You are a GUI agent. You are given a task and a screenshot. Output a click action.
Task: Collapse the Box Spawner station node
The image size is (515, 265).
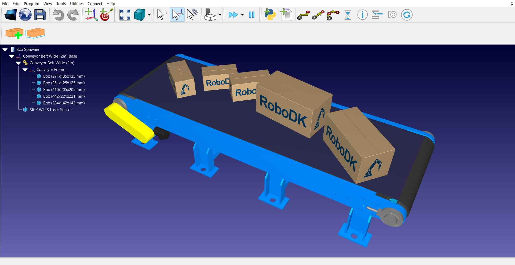(5, 50)
